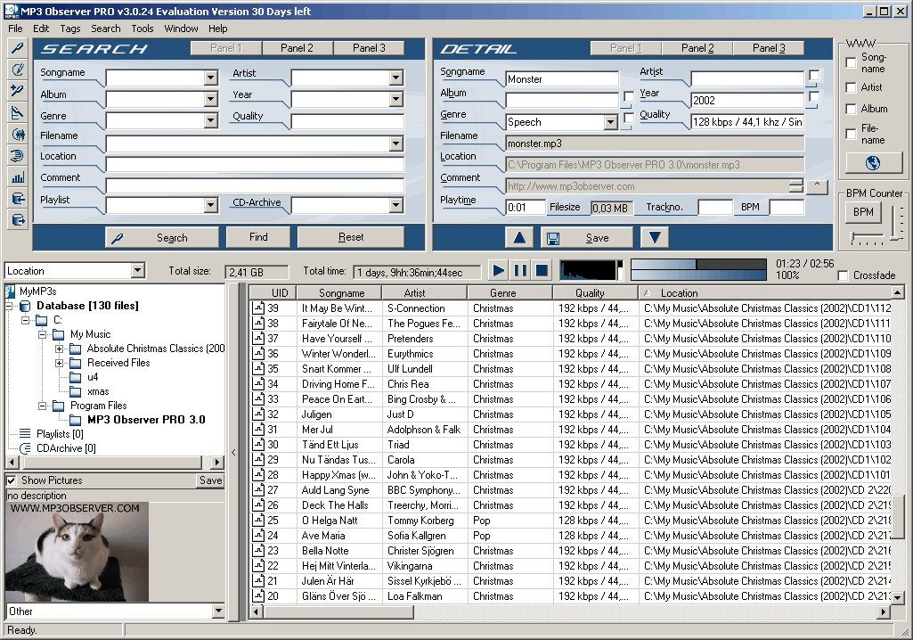
Task: Open the bar chart statistics icon
Action: [x=18, y=177]
